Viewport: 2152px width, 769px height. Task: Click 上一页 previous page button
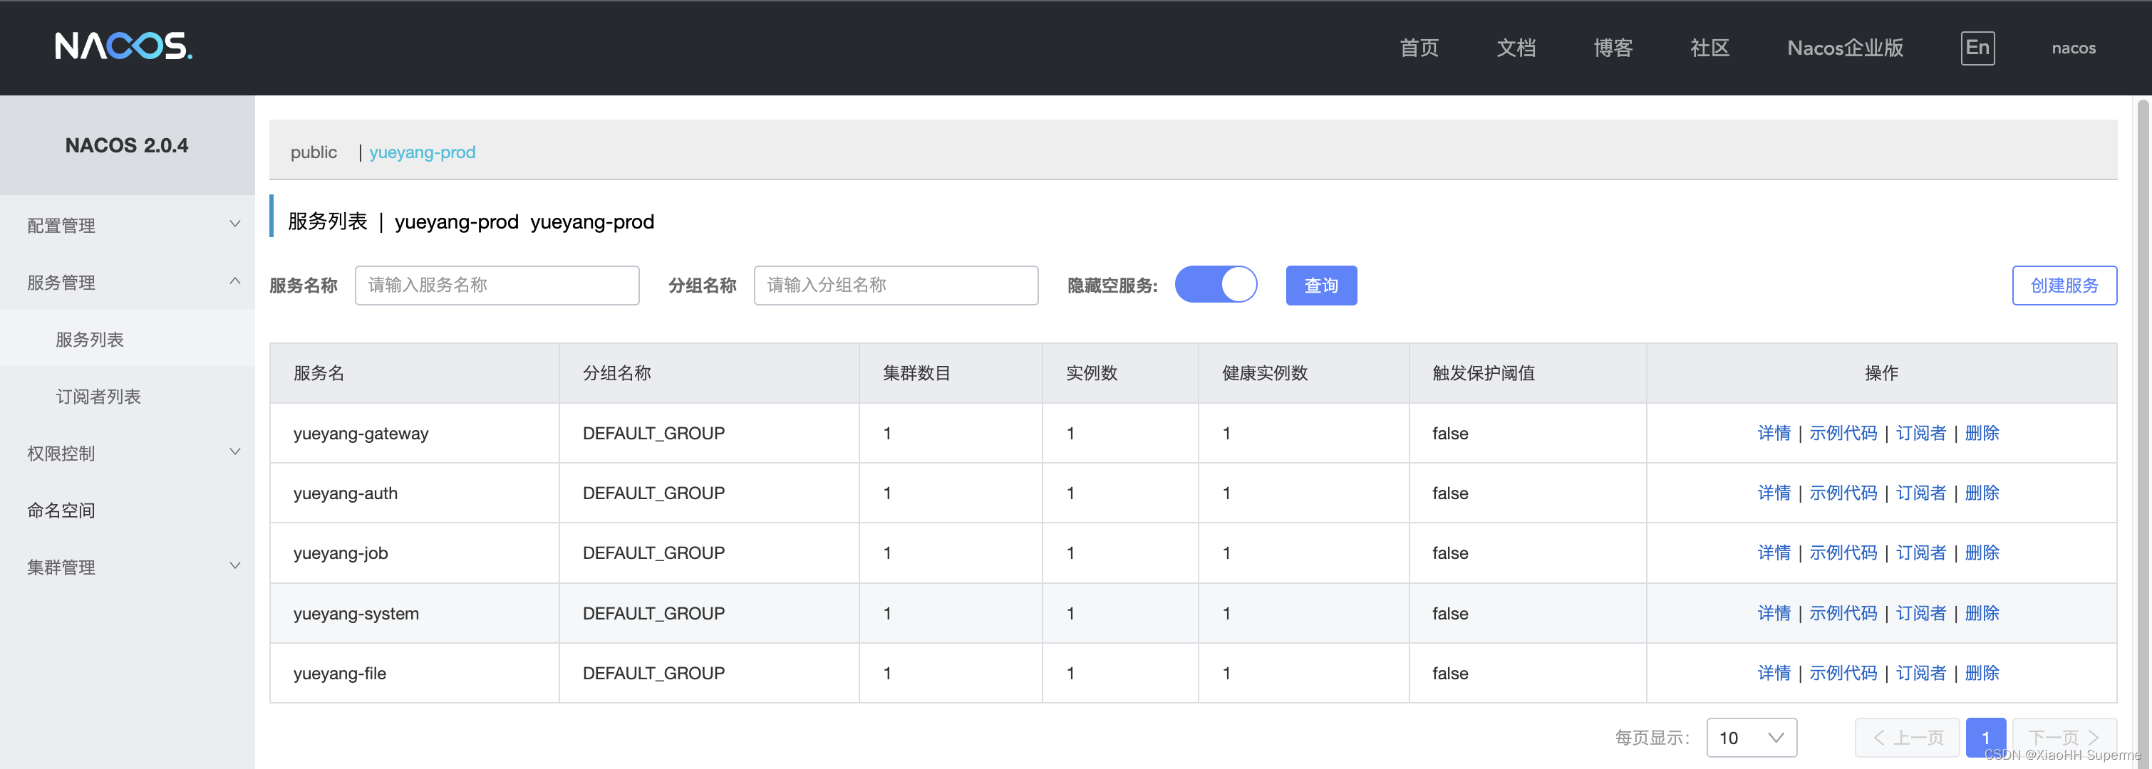pos(1906,737)
